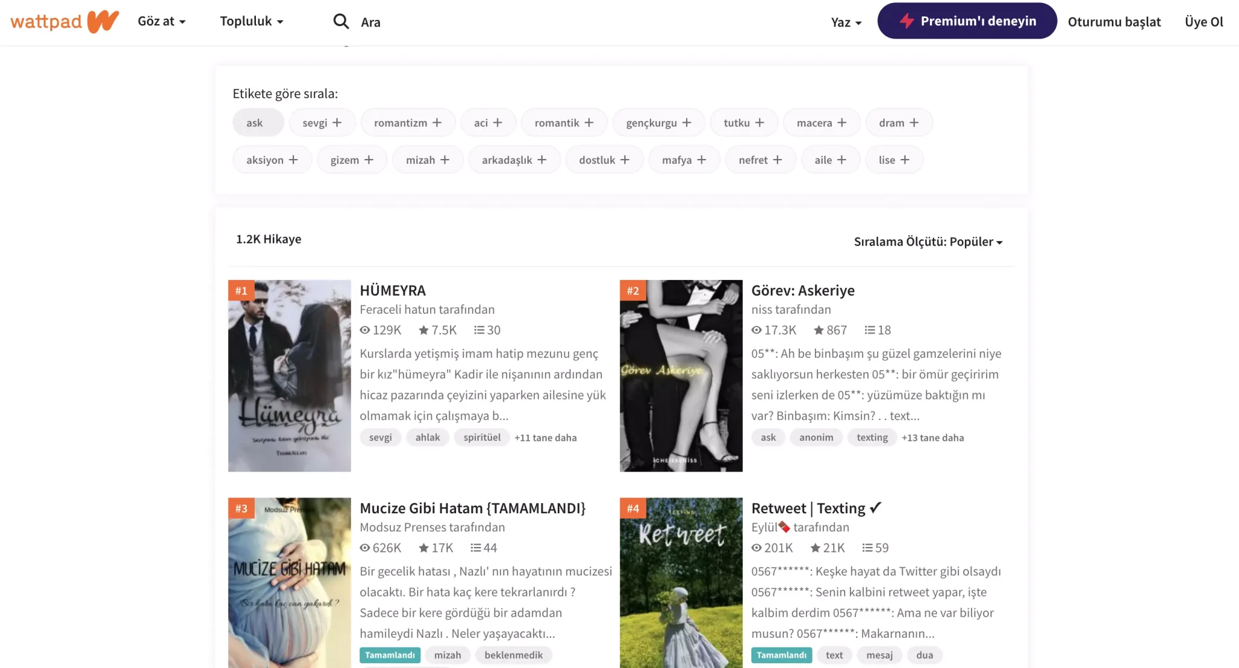The width and height of the screenshot is (1239, 668).
Task: Open the Sıralama Ölçütü: Popüler dropdown
Action: [928, 242]
